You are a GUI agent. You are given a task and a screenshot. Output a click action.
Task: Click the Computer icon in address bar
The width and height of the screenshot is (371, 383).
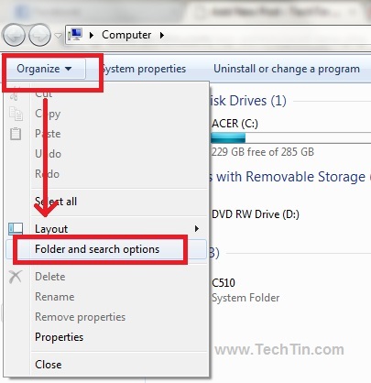coord(75,35)
